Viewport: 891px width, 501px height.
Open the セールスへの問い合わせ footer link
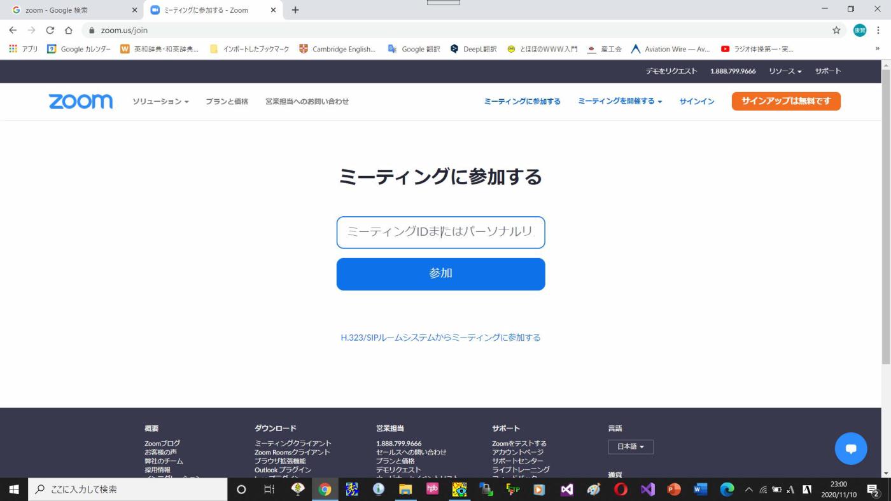pos(411,453)
